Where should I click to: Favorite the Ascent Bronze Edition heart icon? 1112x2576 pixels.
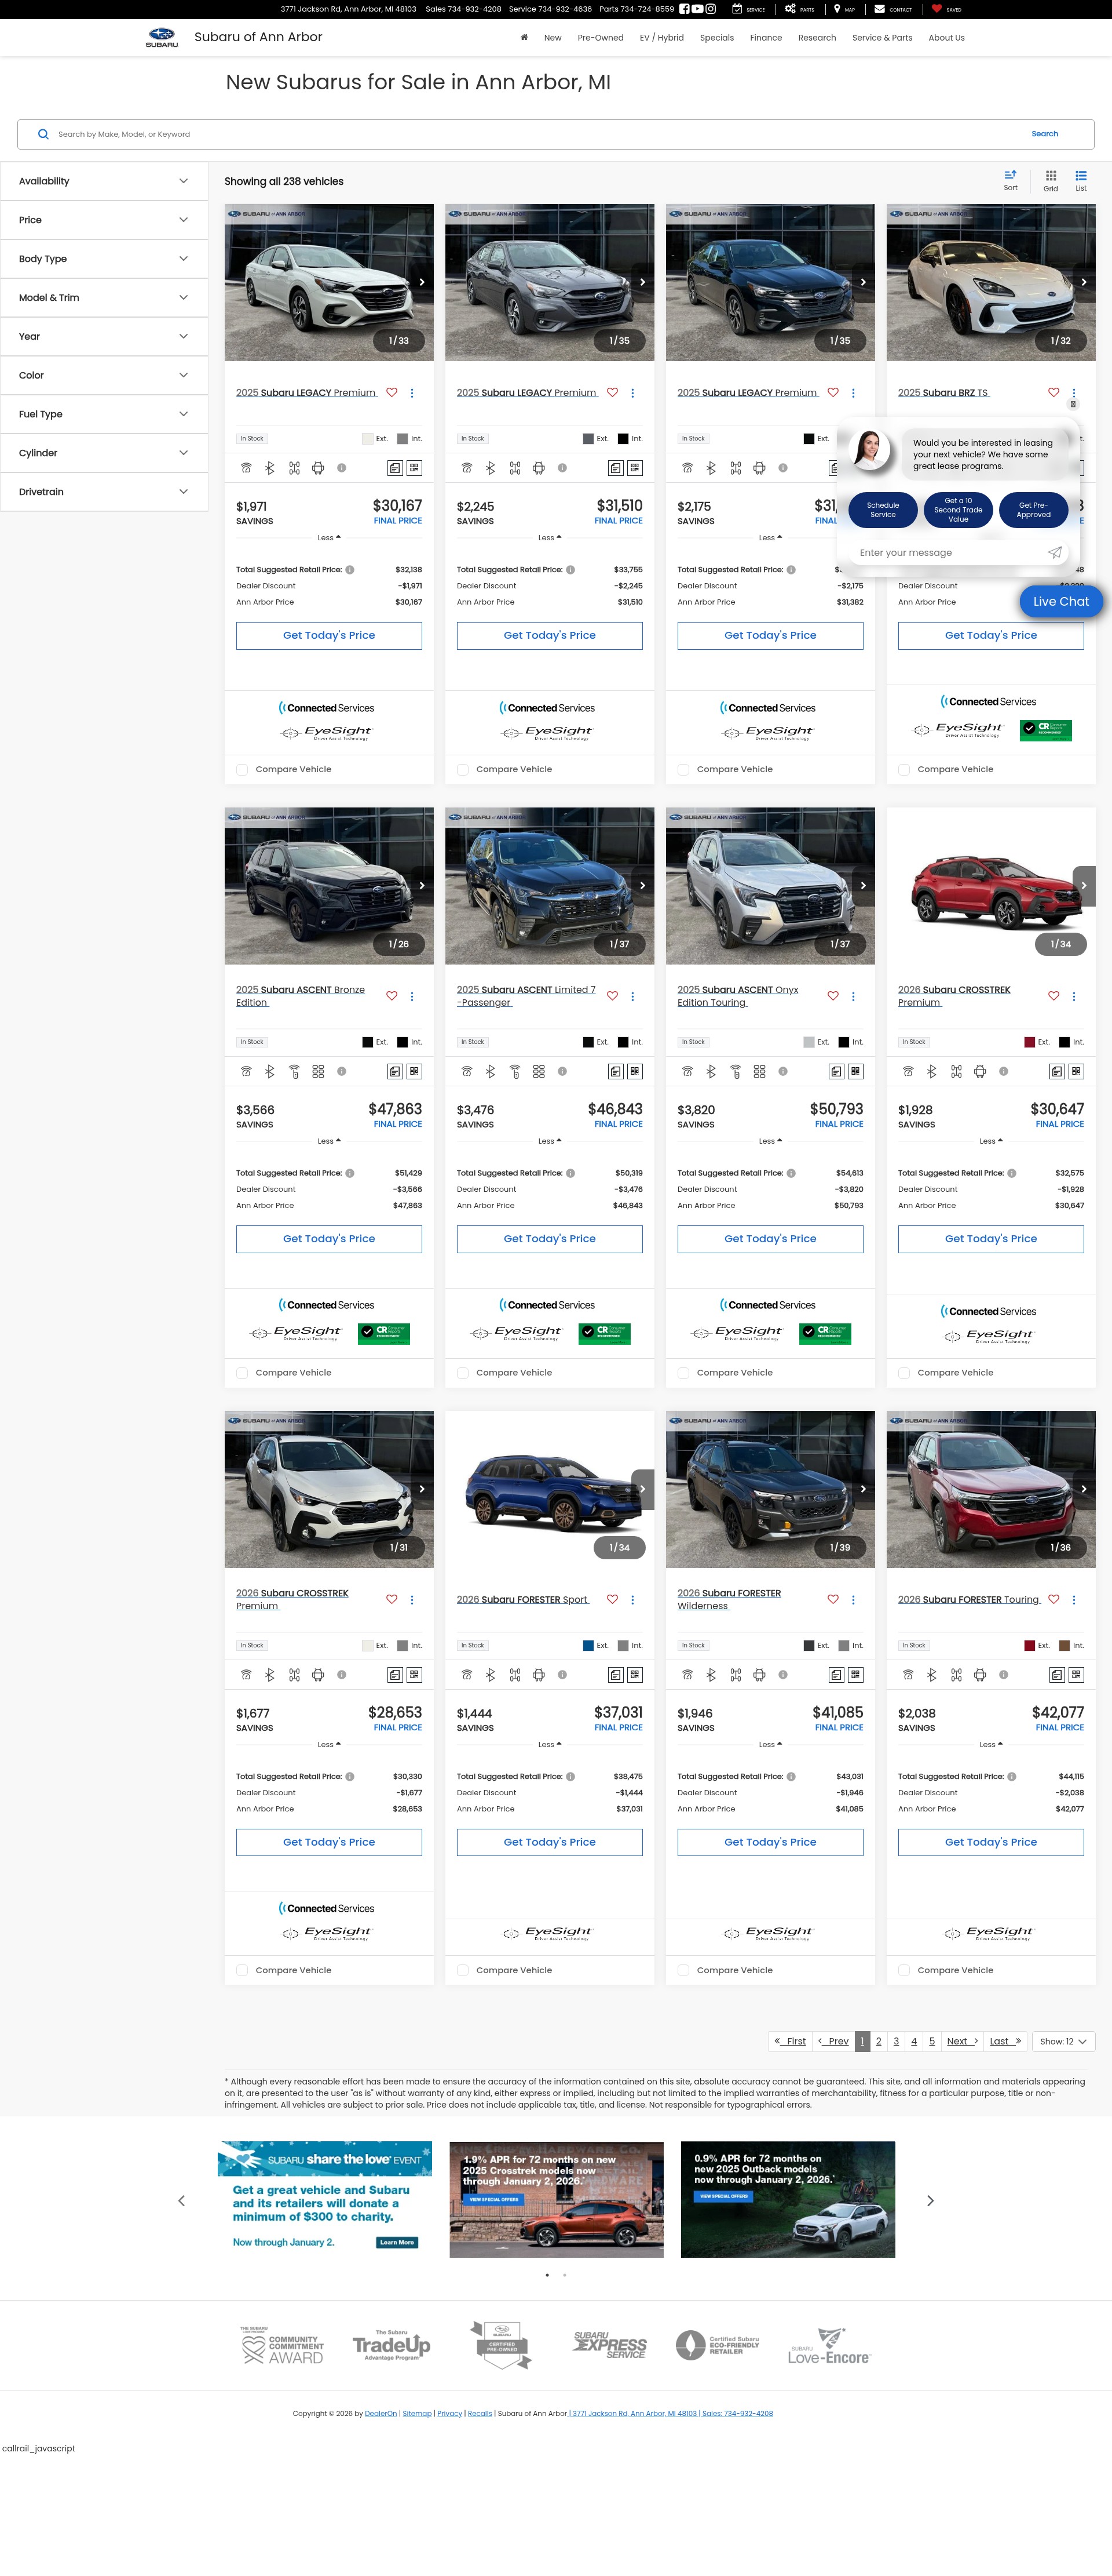tap(392, 996)
